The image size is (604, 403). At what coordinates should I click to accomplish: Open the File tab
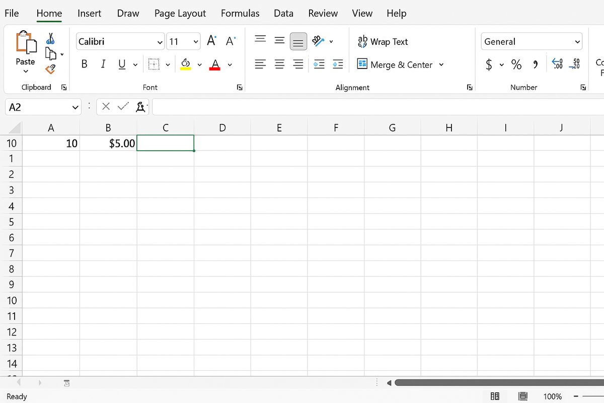point(12,14)
